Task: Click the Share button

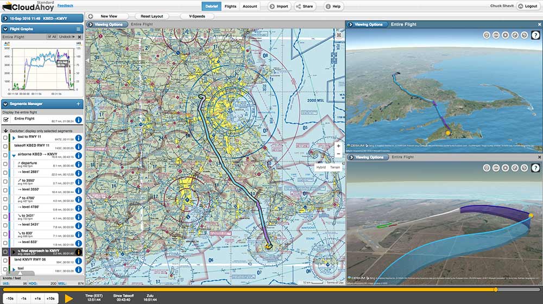Action: click(305, 6)
